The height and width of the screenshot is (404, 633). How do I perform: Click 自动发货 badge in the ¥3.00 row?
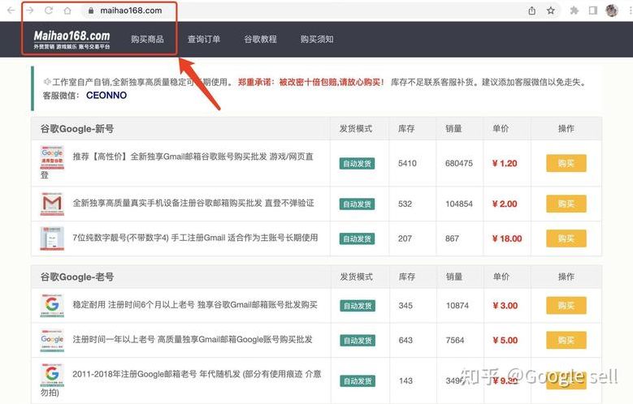357,306
